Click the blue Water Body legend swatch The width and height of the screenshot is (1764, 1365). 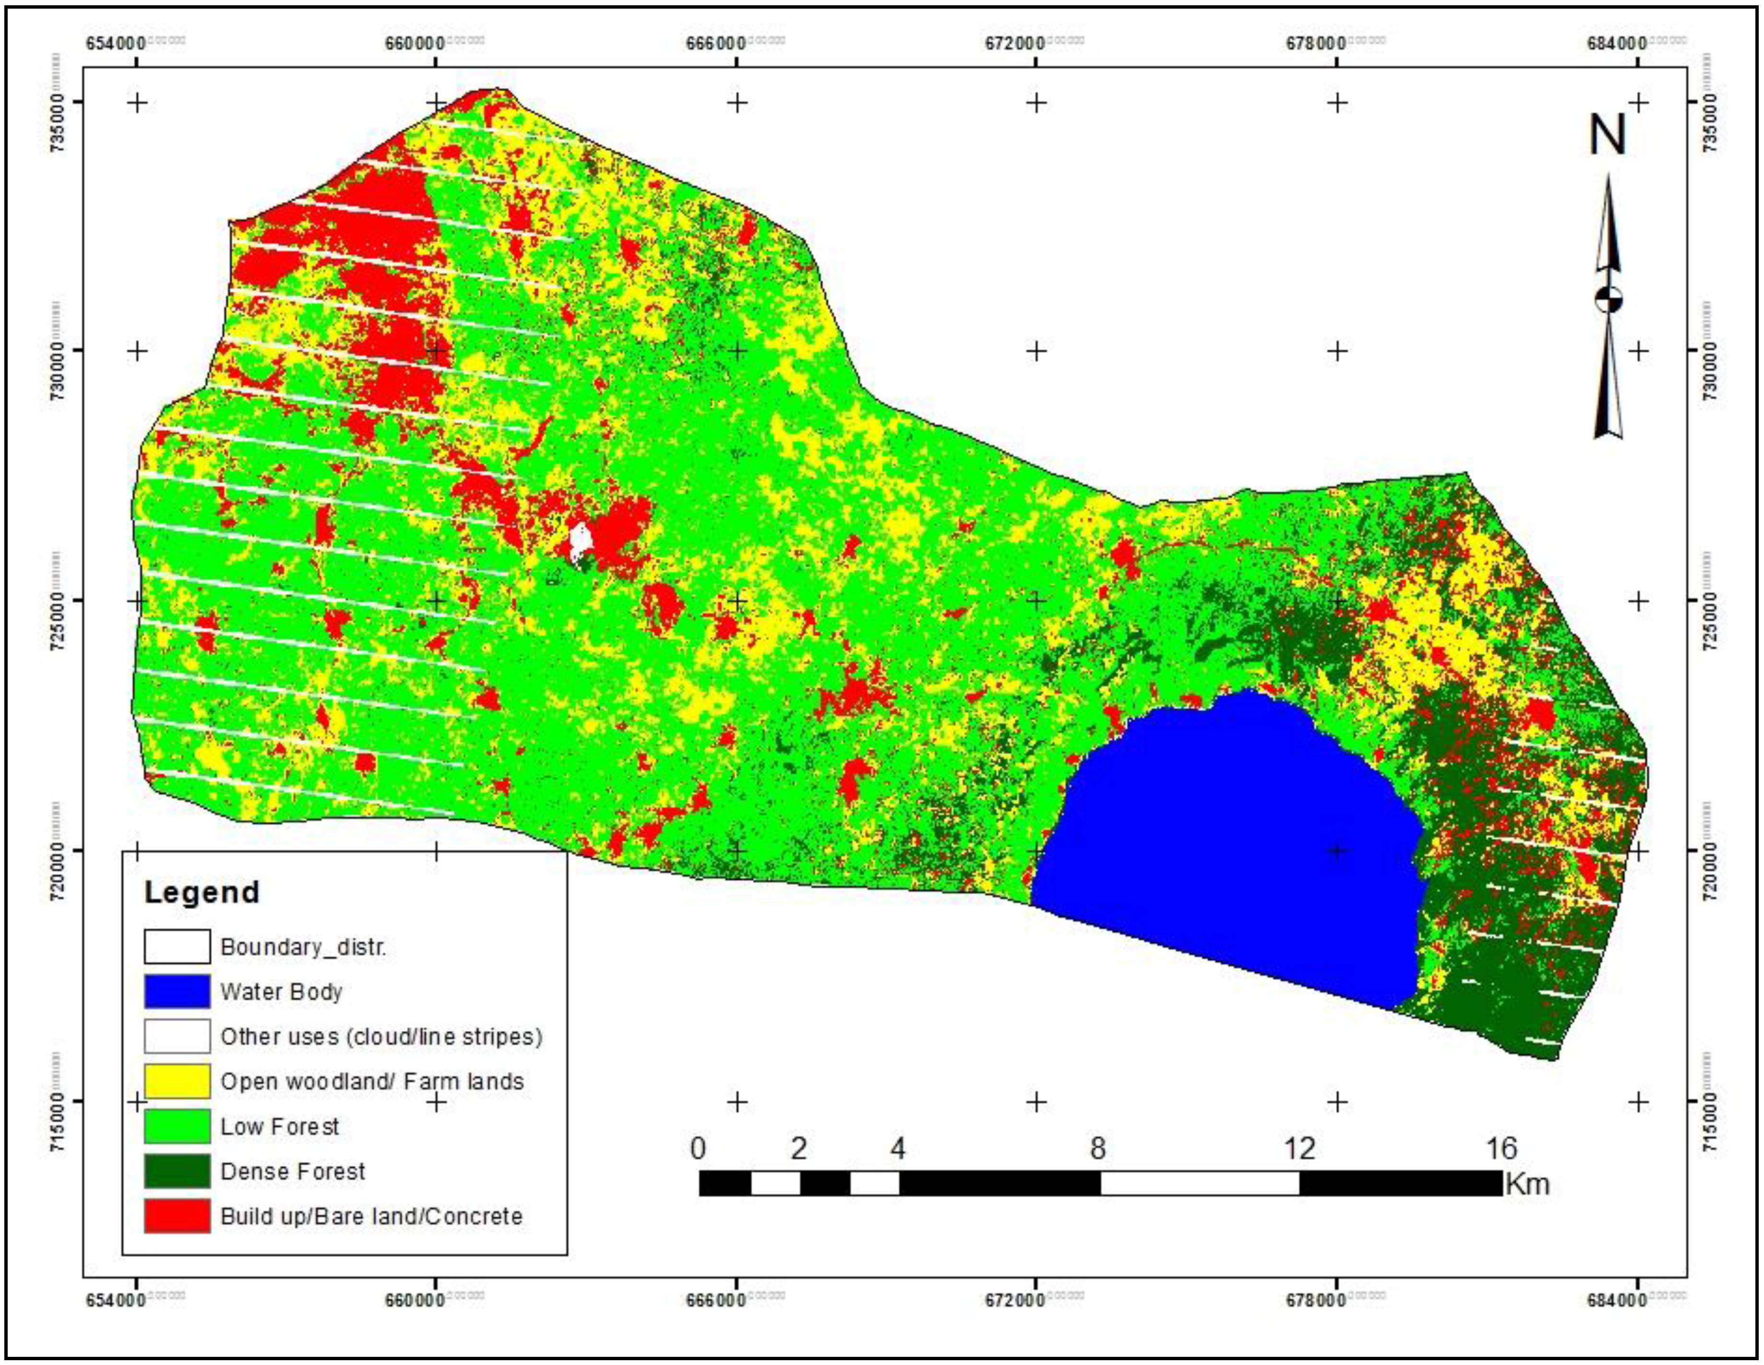pos(177,992)
